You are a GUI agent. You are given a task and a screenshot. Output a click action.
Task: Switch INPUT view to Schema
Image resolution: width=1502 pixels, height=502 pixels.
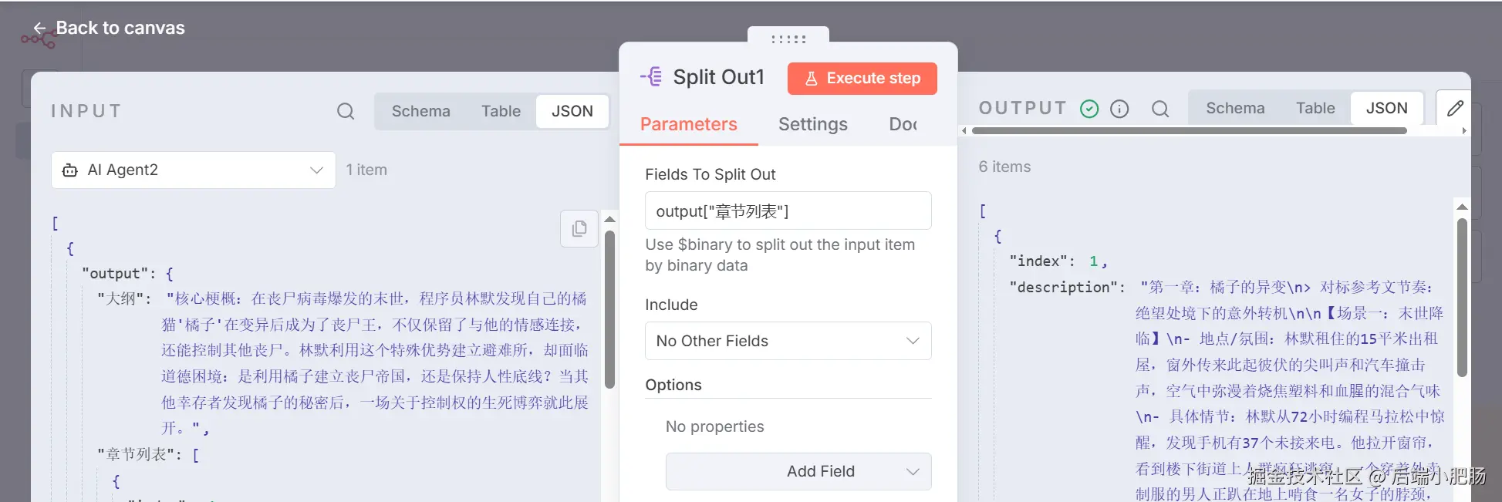pos(420,111)
